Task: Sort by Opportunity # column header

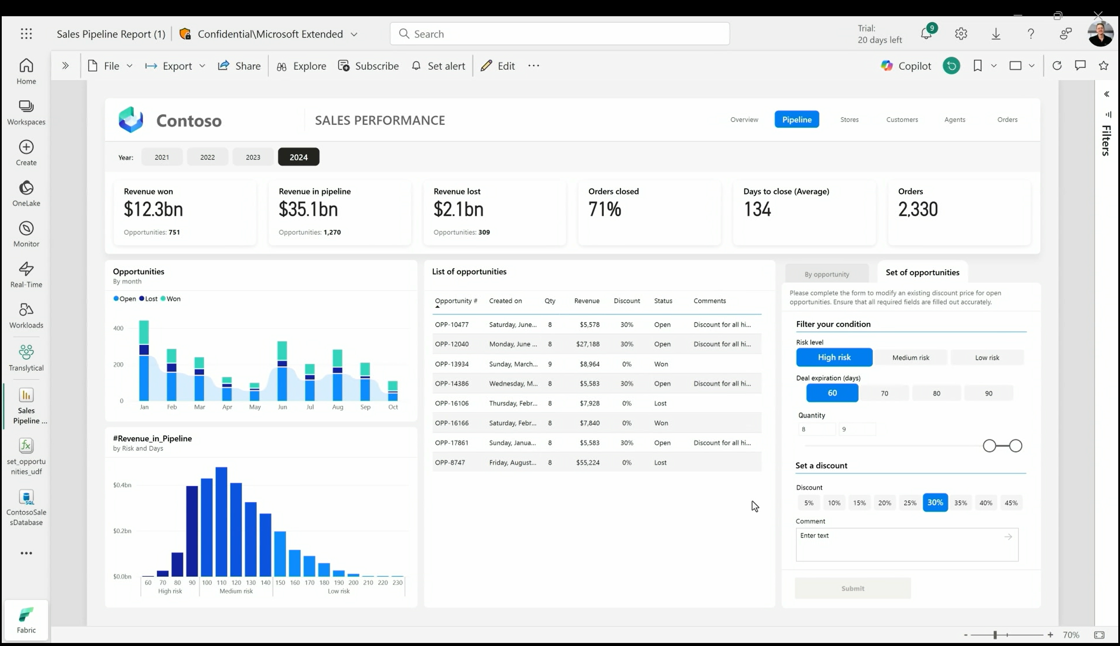Action: click(x=456, y=301)
